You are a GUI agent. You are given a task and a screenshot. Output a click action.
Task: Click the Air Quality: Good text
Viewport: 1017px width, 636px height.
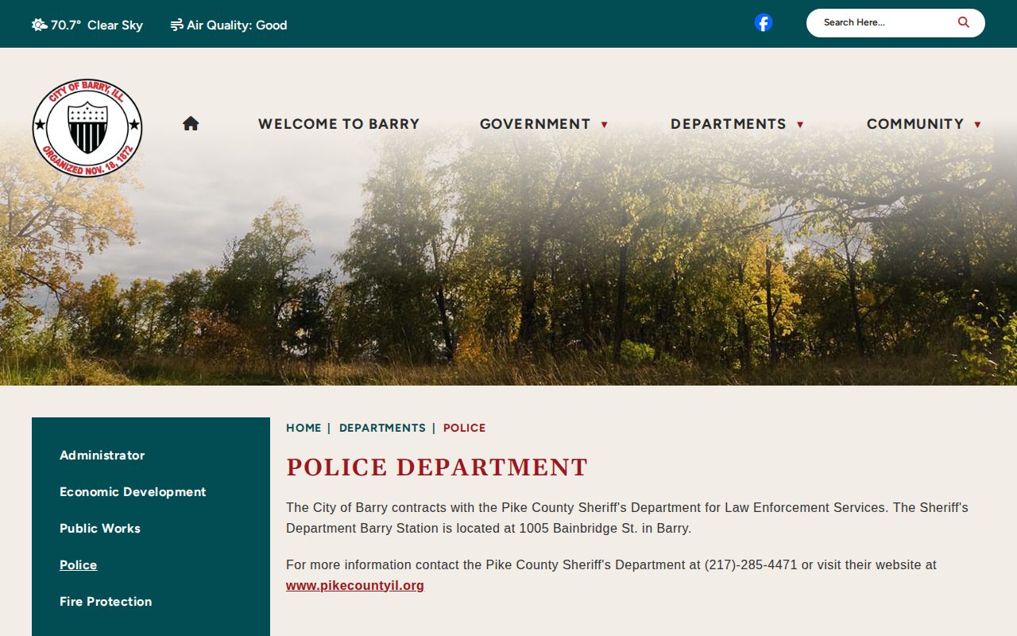tap(237, 25)
